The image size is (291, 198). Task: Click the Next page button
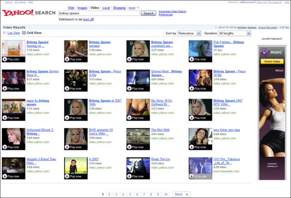pyautogui.click(x=181, y=194)
